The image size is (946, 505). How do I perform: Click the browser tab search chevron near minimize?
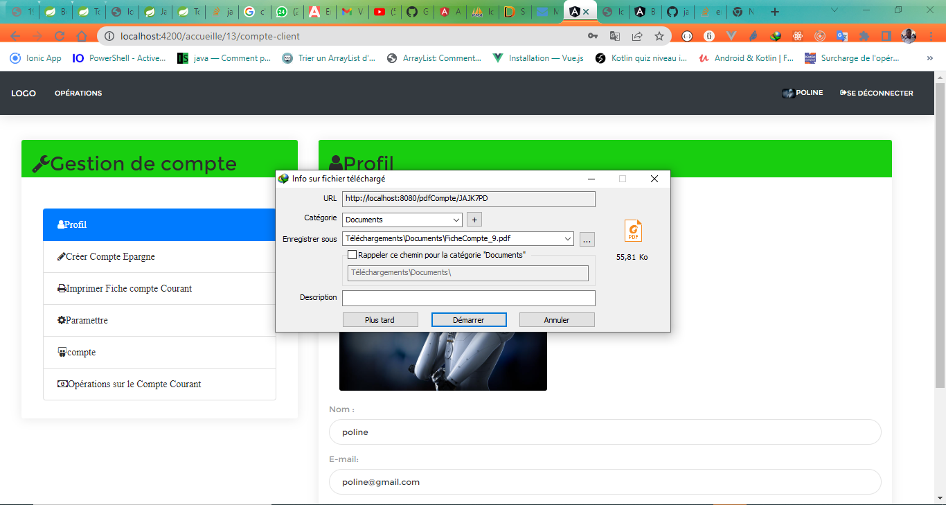833,10
